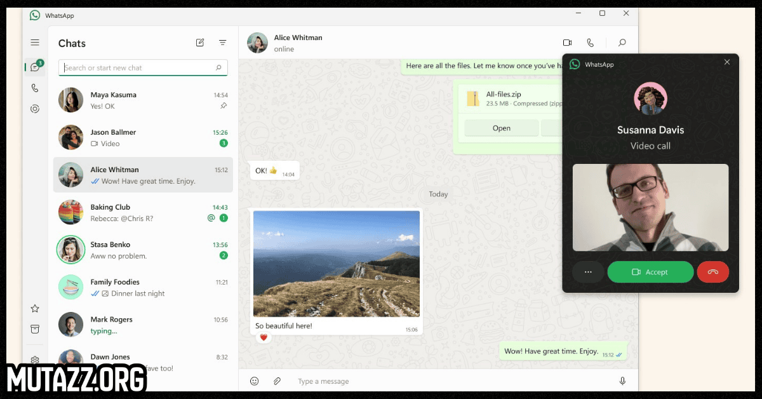
Task: Expand more options in call popup
Action: 588,272
